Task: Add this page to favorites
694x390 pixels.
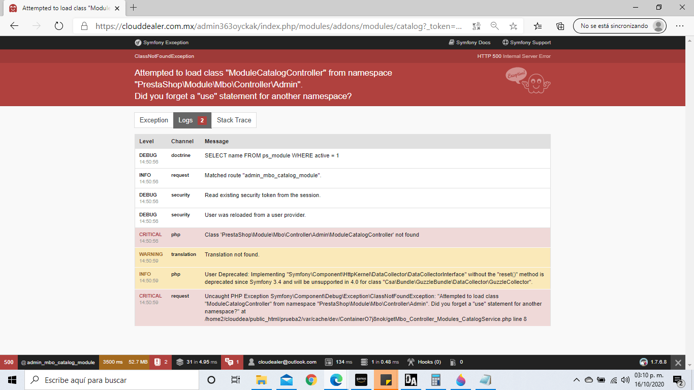Action: (513, 26)
